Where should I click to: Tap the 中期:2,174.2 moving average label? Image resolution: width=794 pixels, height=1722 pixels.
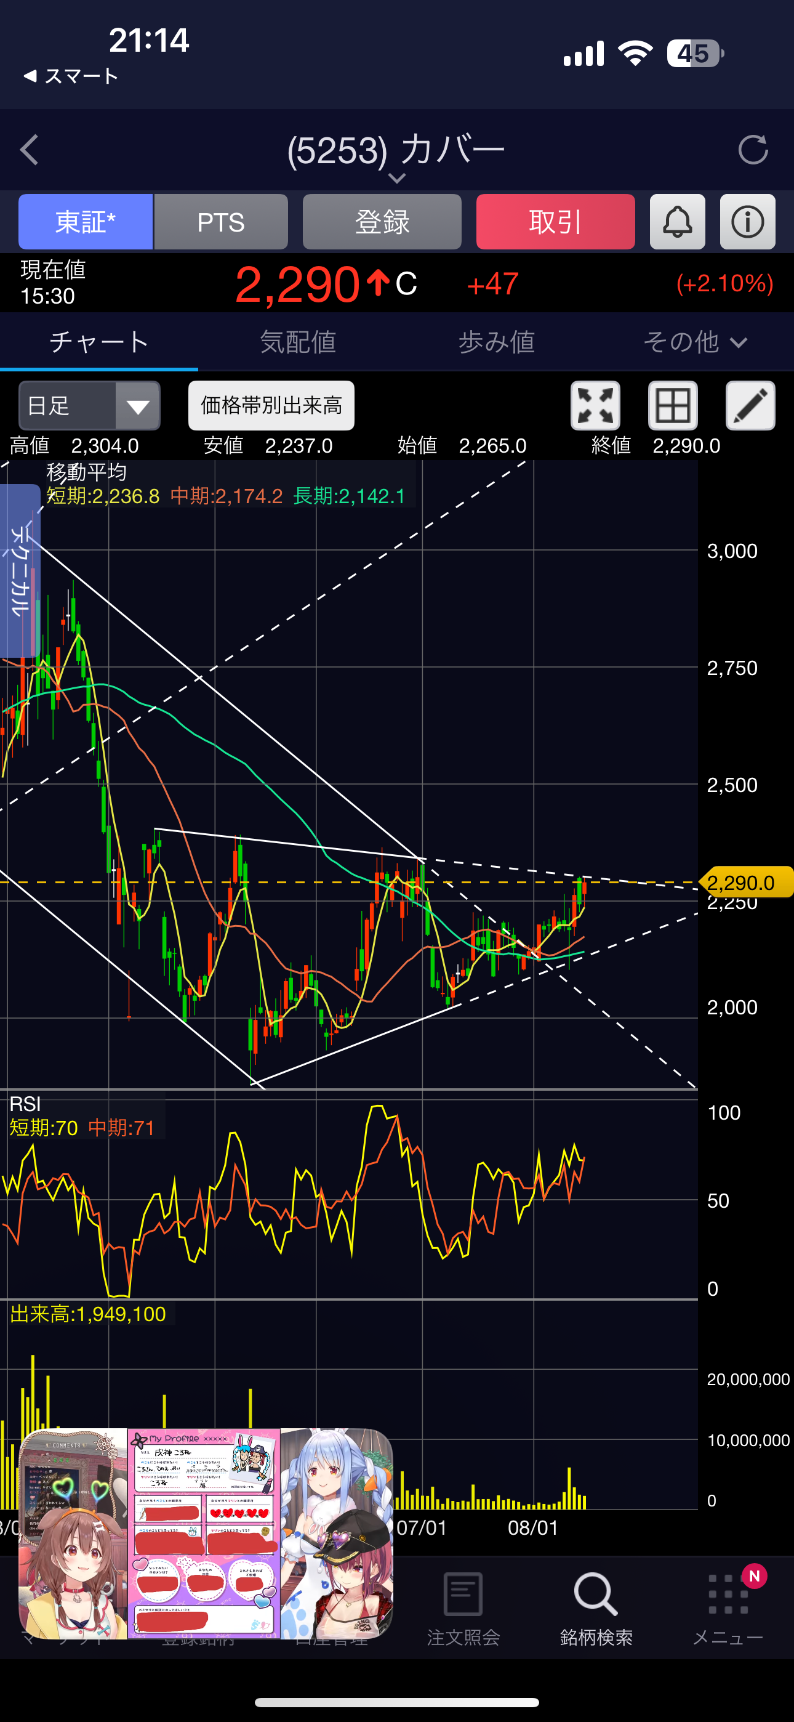tap(227, 496)
